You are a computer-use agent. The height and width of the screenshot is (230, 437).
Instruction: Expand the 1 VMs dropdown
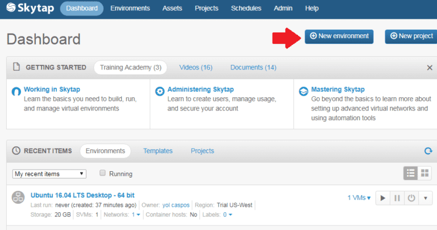pyautogui.click(x=359, y=198)
